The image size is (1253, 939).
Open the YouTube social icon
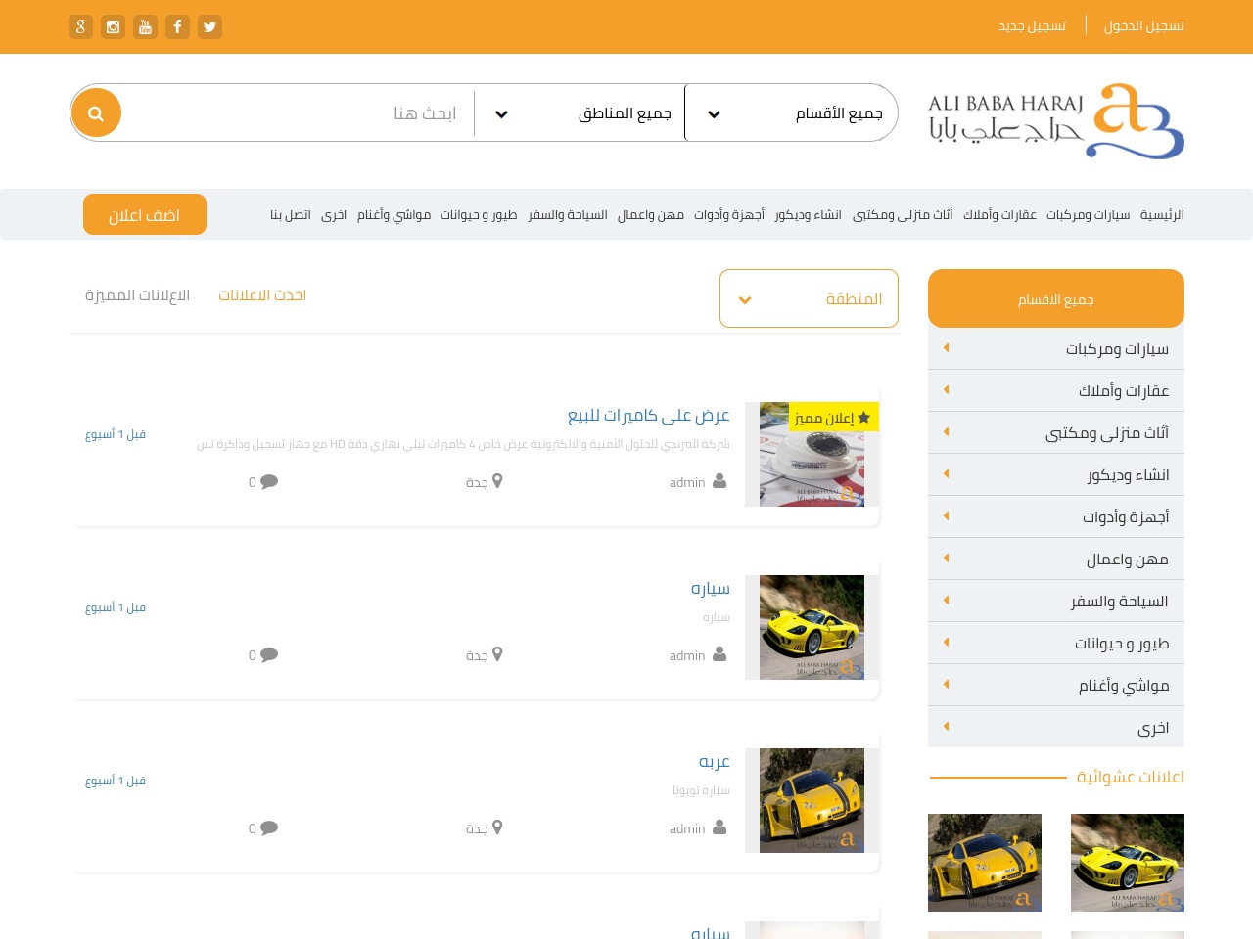click(x=145, y=26)
